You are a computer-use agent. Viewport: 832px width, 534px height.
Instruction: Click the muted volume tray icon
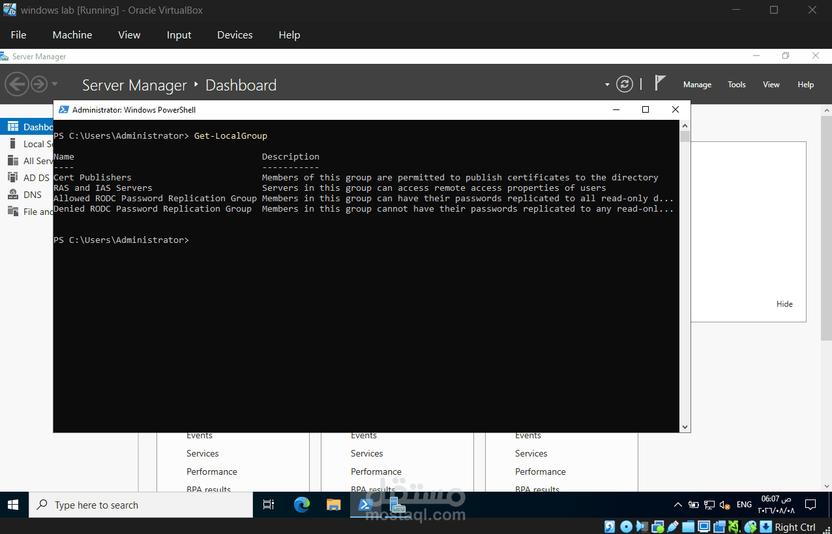pyautogui.click(x=724, y=505)
